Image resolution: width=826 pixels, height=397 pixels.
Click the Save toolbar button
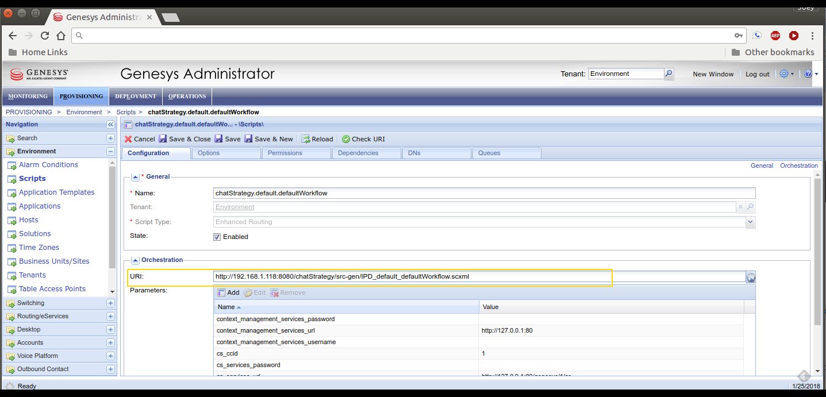(x=228, y=139)
